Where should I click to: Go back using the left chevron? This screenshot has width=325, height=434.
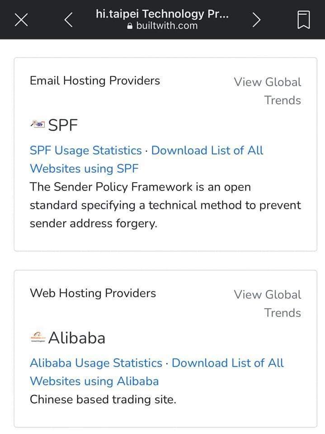(x=68, y=19)
